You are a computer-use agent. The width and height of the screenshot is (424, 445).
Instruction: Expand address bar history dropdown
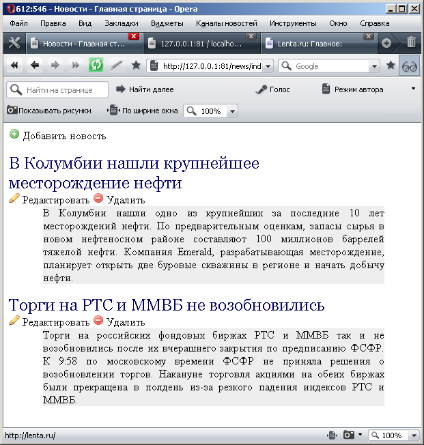pyautogui.click(x=268, y=66)
